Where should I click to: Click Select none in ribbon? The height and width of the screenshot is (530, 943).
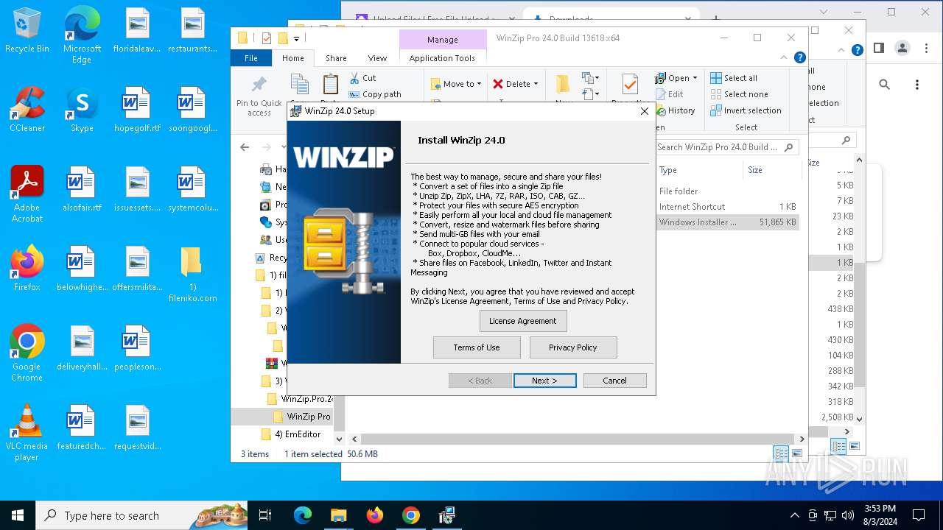739,94
